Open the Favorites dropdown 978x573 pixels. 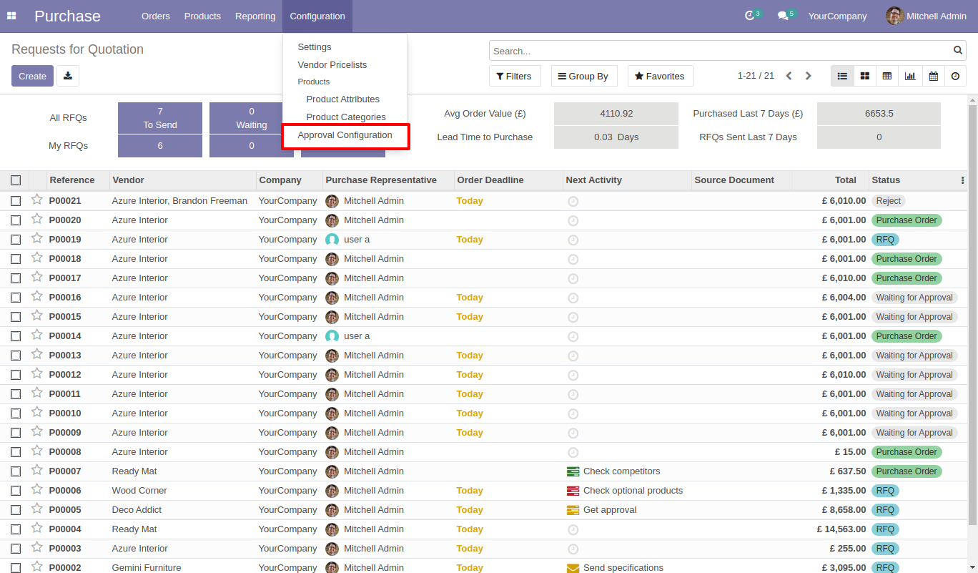(x=661, y=76)
